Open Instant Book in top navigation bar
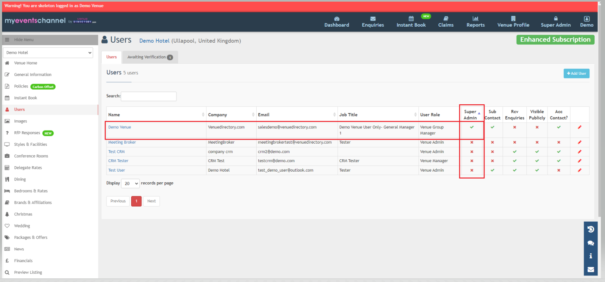Image resolution: width=605 pixels, height=282 pixels. coord(411,22)
